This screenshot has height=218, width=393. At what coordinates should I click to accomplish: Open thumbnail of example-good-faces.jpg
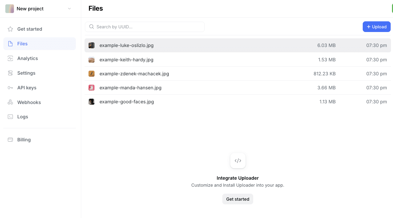click(x=92, y=102)
